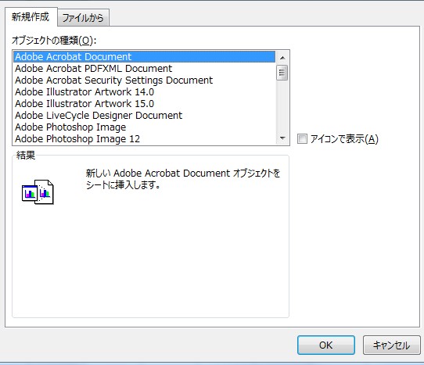Select Adobe Illustrator Artwork 15.0

[145, 104]
